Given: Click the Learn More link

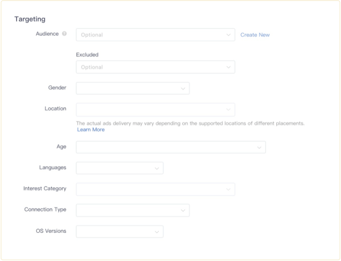Looking at the screenshot, I should (91, 129).
